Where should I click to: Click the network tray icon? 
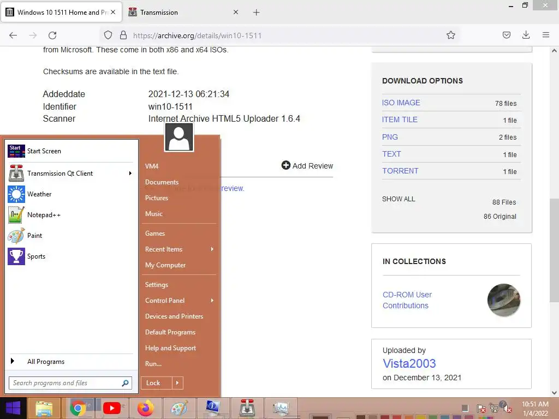[x=494, y=408]
